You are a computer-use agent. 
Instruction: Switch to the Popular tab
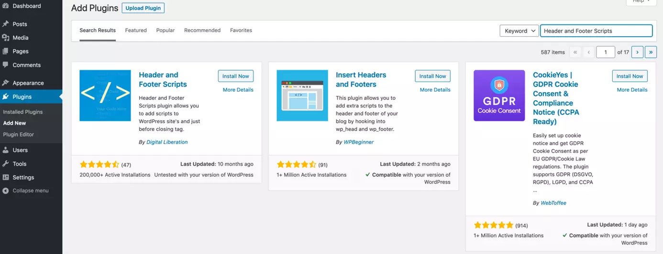pyautogui.click(x=165, y=30)
